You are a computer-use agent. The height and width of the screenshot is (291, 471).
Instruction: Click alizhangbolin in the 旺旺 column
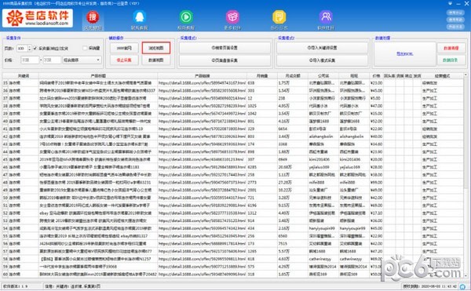pos(352,136)
